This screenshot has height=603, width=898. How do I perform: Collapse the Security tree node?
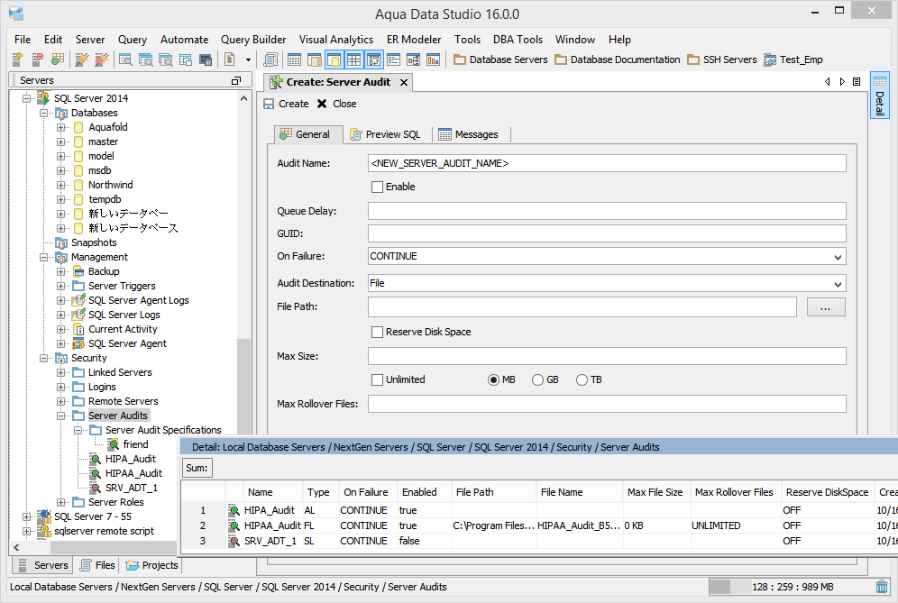(x=43, y=358)
